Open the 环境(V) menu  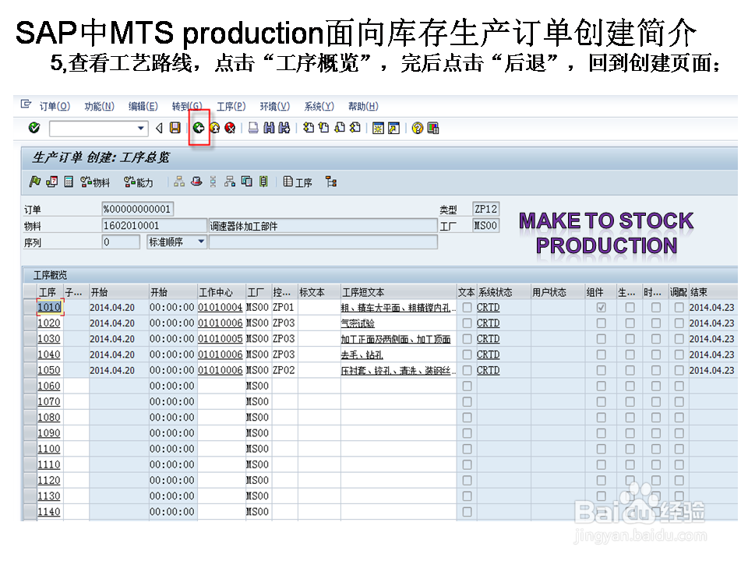(275, 106)
